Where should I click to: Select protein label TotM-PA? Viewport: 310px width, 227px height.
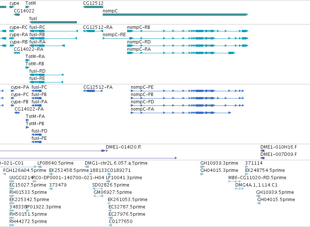pos(35,116)
